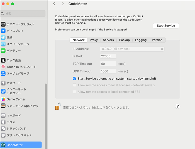
Task: Enable Allow remote access to local licenses
Action: tap(74, 85)
